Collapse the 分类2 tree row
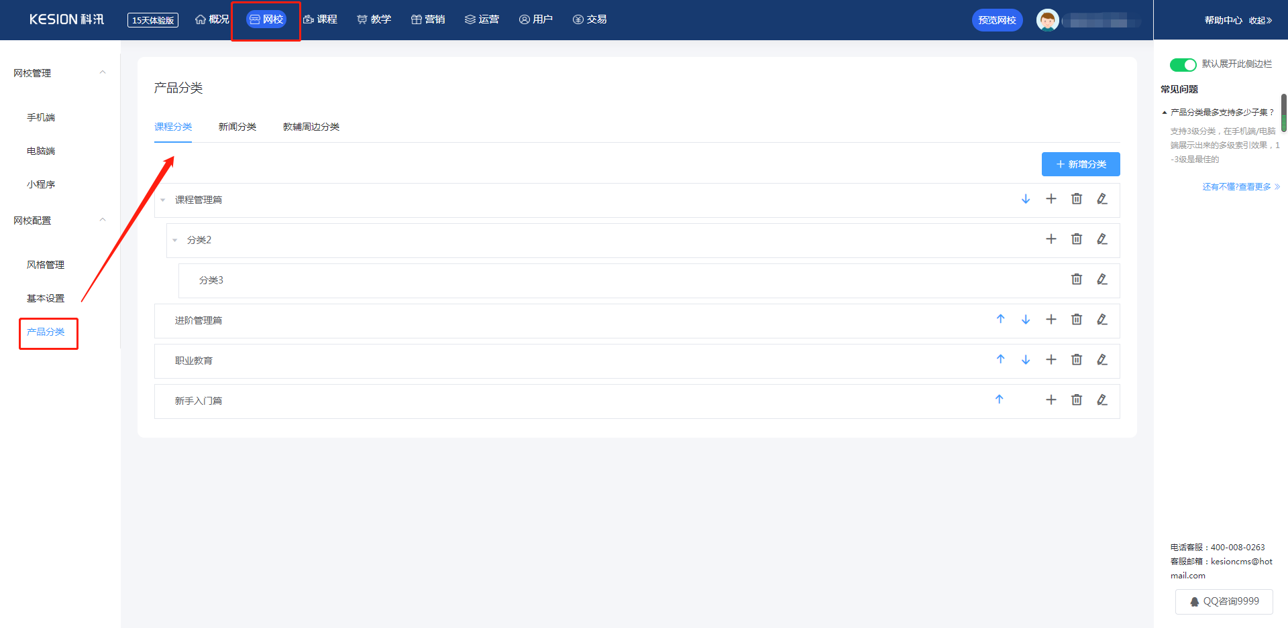The image size is (1288, 628). click(175, 241)
